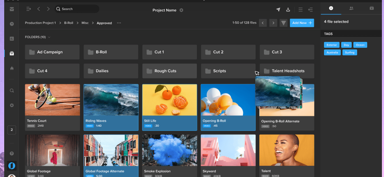Click the sidebar search magnifier icon
Screen dimensions: 384x177
tap(12, 91)
